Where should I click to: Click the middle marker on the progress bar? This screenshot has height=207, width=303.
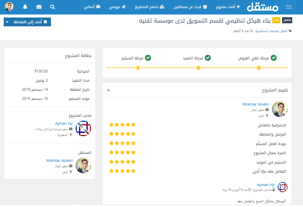coord(198,68)
